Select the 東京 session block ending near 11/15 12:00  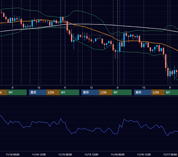click(90, 92)
